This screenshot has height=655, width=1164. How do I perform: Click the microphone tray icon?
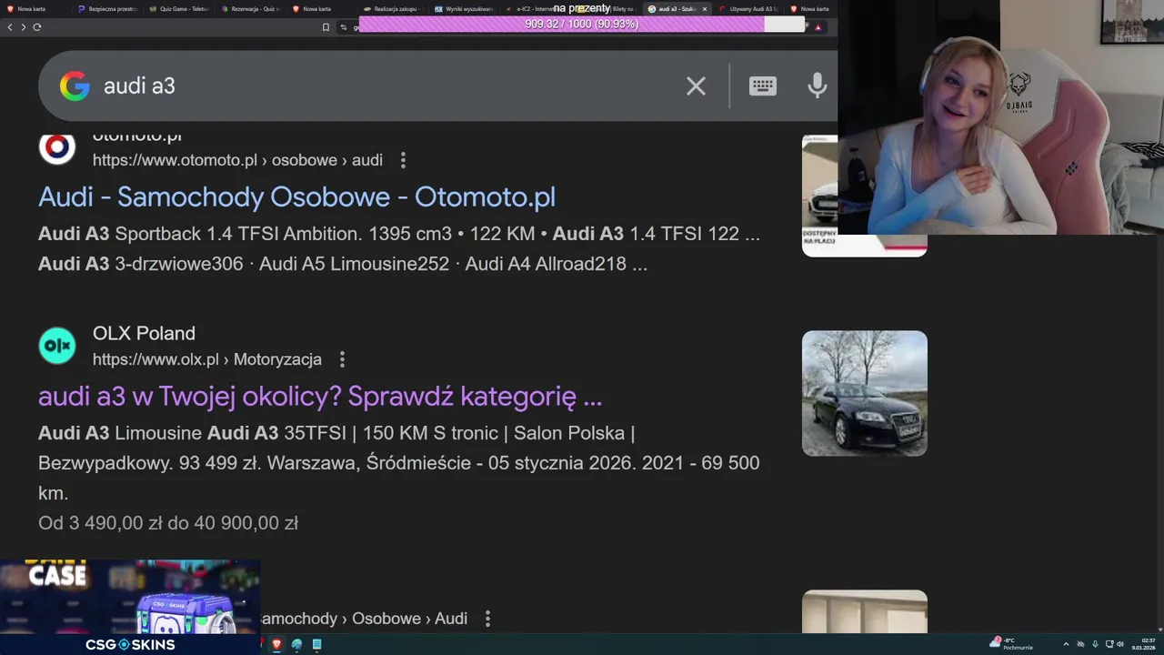(1095, 644)
